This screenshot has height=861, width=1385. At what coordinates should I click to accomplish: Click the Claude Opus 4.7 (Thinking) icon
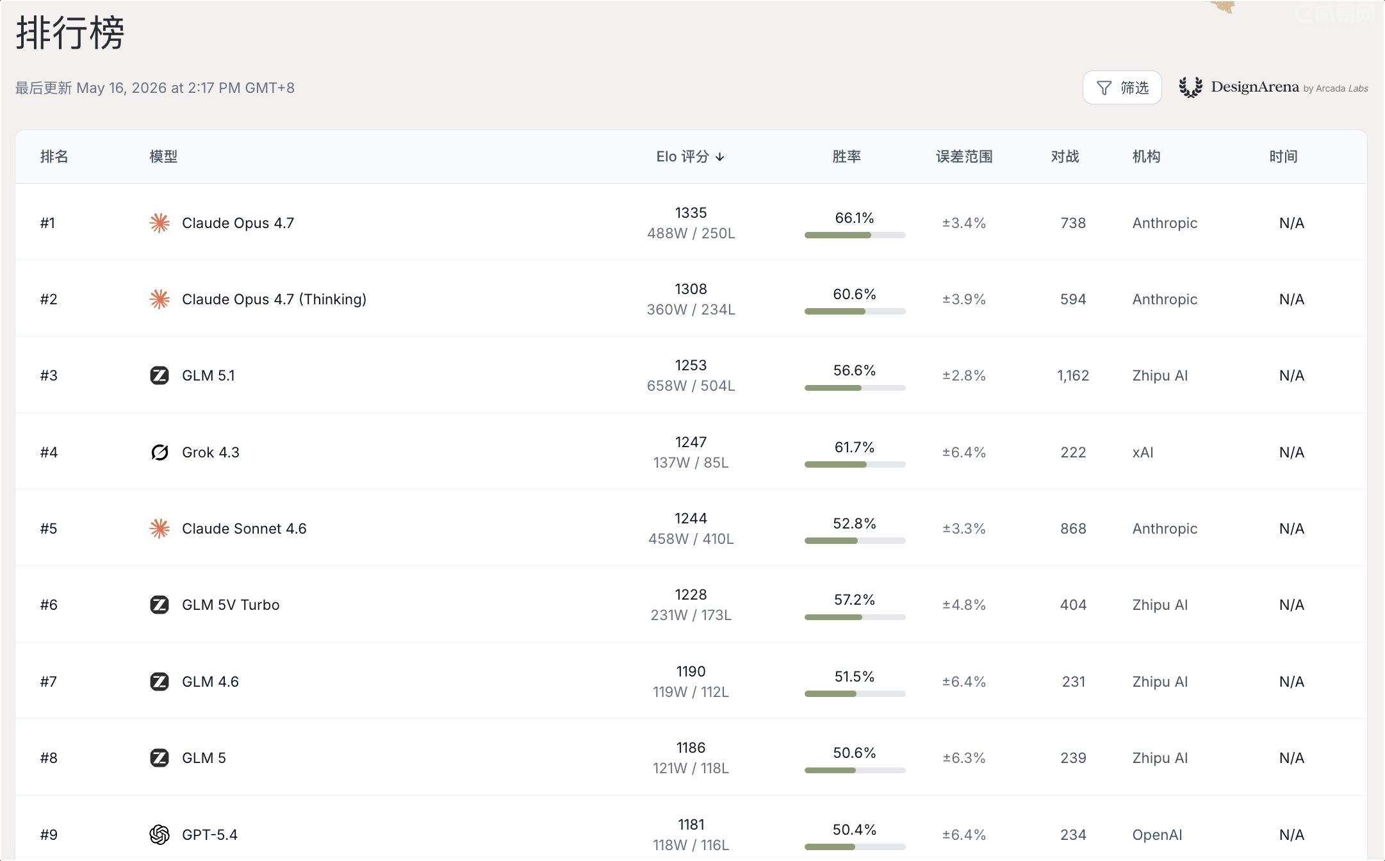click(160, 299)
